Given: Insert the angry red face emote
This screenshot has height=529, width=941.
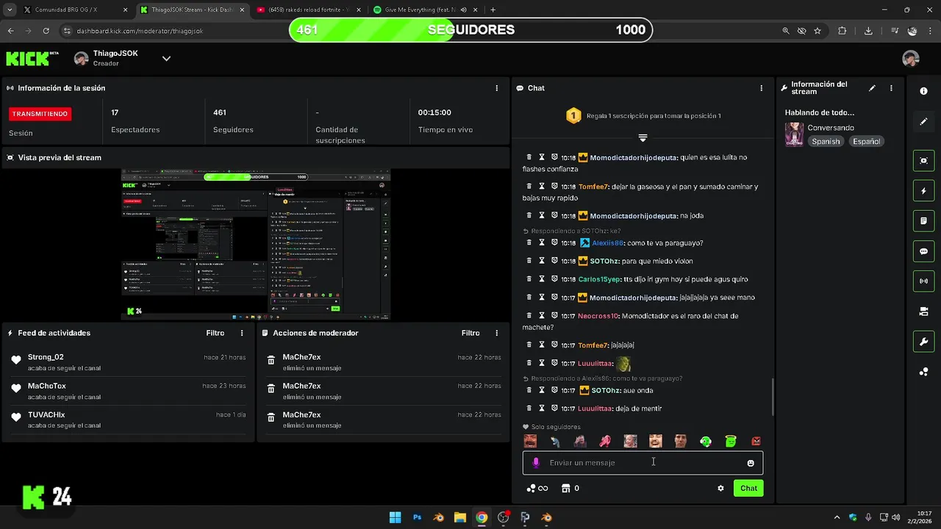Looking at the screenshot, I should pyautogui.click(x=756, y=442).
